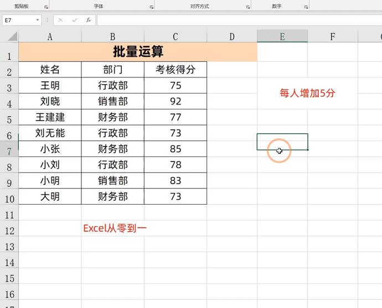Open the Clipboard group dialog launcher
The image size is (382, 308).
(46, 7)
